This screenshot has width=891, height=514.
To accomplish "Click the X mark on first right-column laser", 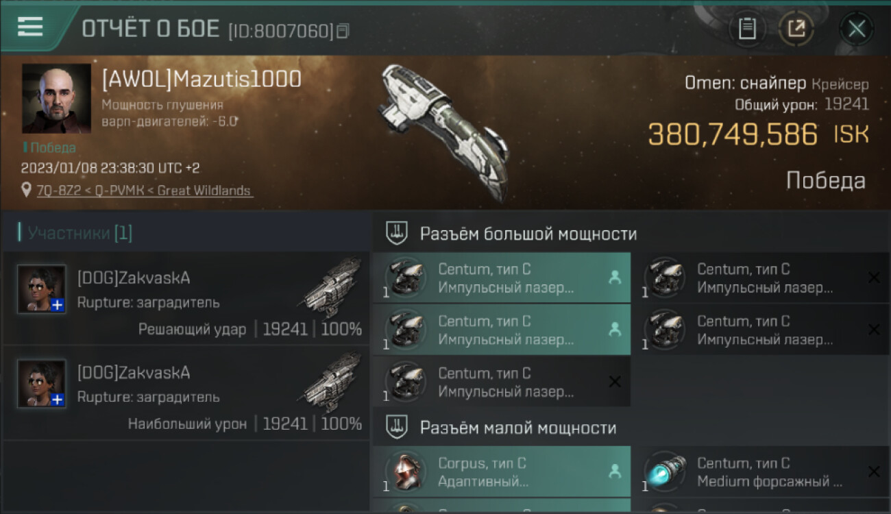I will 874,278.
